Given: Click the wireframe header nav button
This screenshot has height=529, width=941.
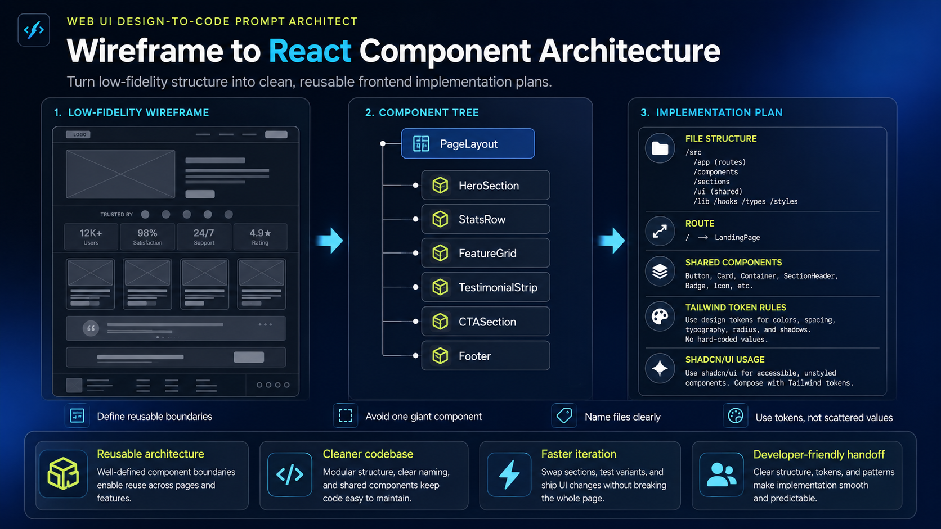Looking at the screenshot, I should (x=276, y=135).
